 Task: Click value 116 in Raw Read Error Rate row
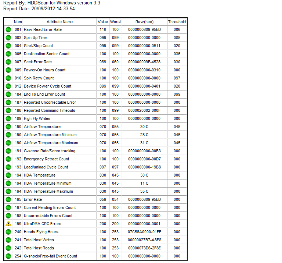coord(103,29)
